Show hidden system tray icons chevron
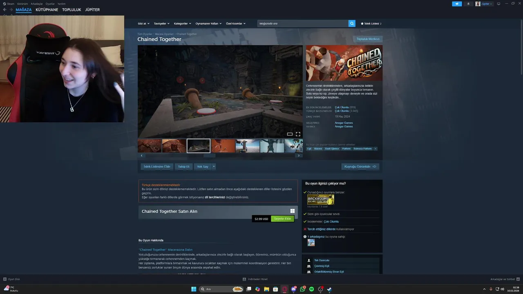Image resolution: width=523 pixels, height=294 pixels. pyautogui.click(x=484, y=289)
